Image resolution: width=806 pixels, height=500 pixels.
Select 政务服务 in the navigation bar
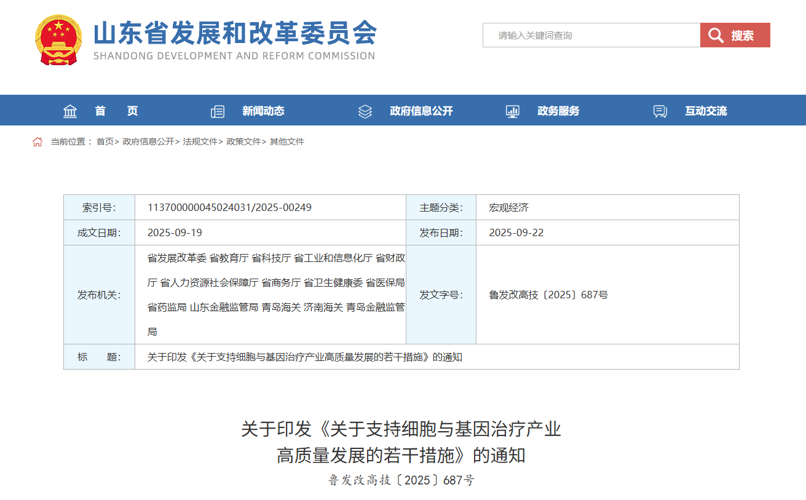pyautogui.click(x=558, y=111)
